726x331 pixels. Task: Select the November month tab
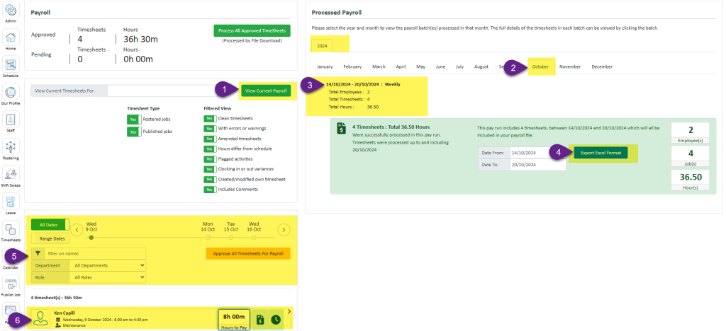tap(570, 66)
